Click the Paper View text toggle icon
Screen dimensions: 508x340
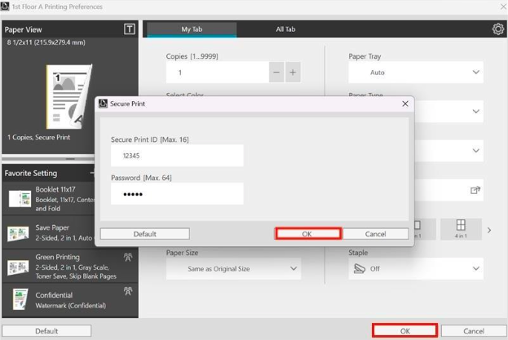click(130, 29)
